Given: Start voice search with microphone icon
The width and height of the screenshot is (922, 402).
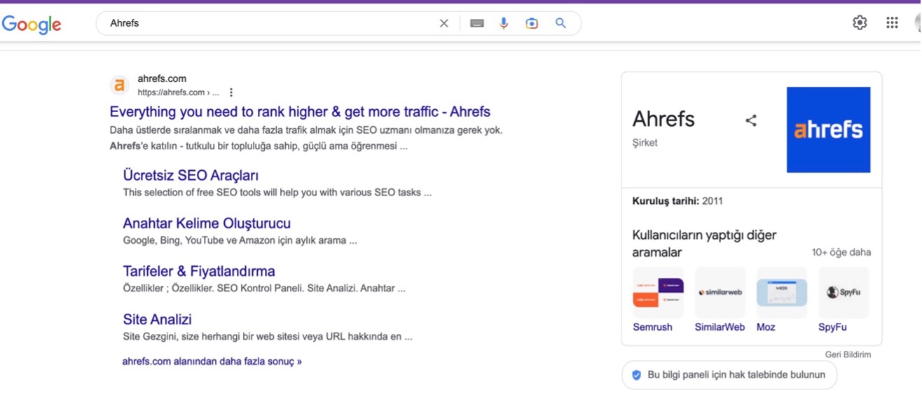Looking at the screenshot, I should click(x=504, y=23).
